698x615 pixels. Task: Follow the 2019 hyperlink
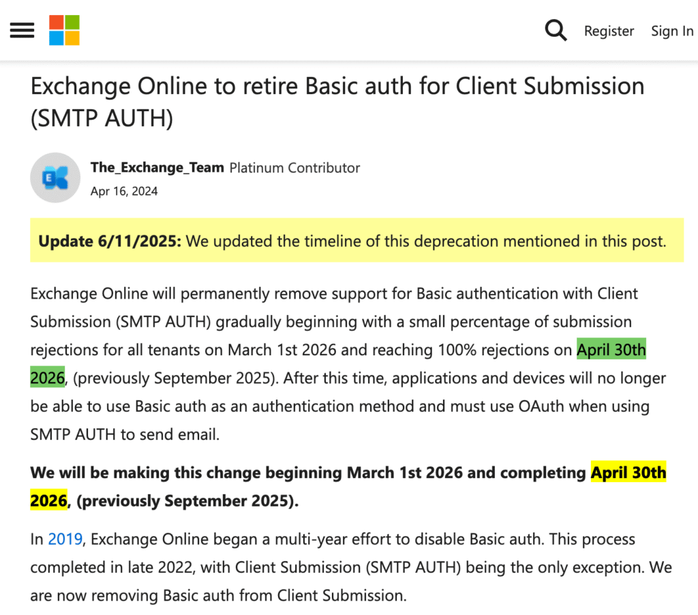(65, 539)
